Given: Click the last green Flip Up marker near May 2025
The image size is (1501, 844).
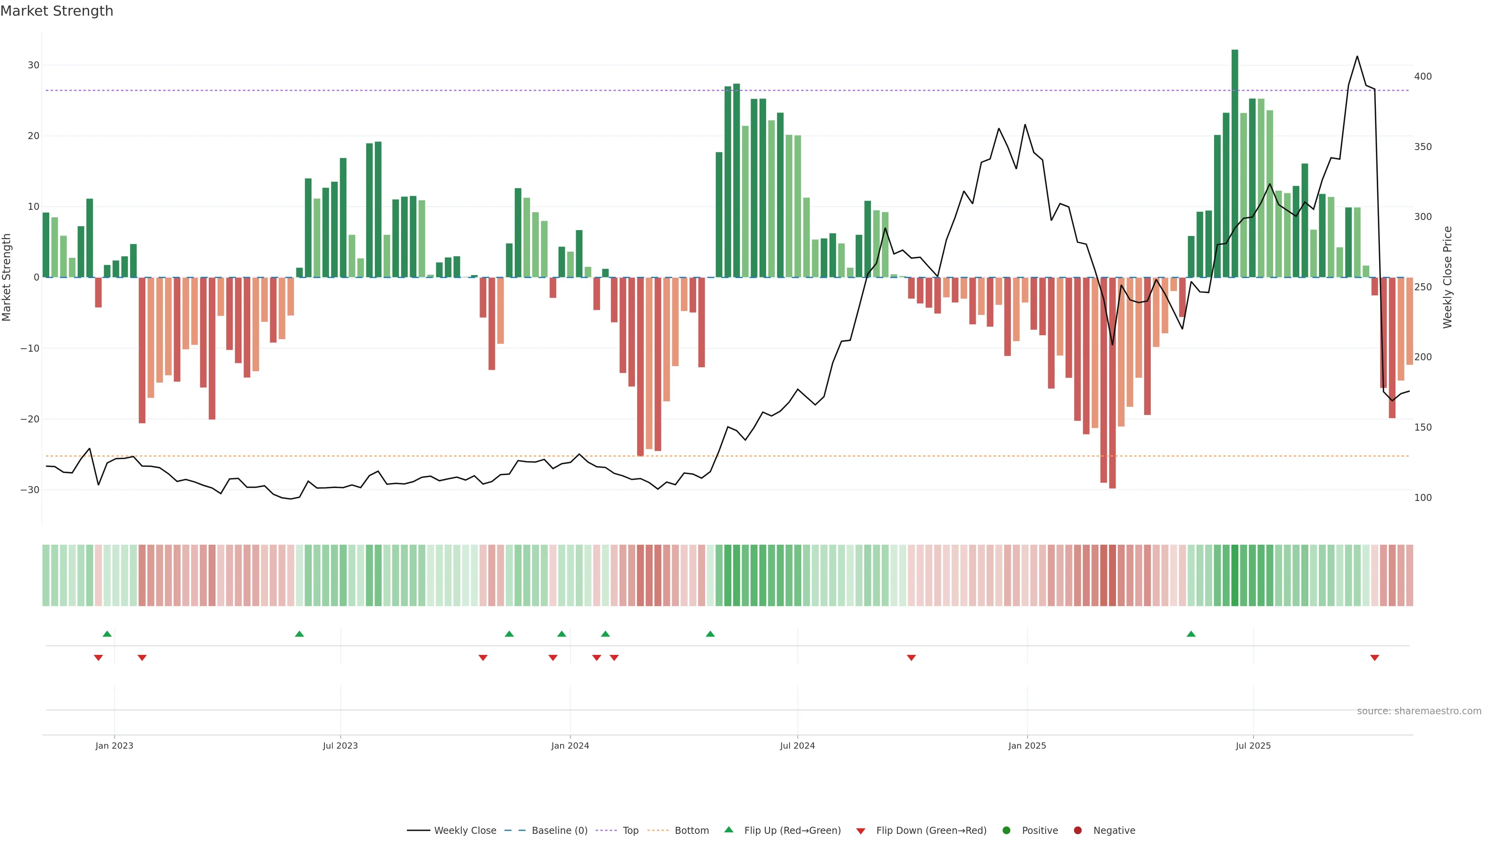Looking at the screenshot, I should (x=1191, y=634).
